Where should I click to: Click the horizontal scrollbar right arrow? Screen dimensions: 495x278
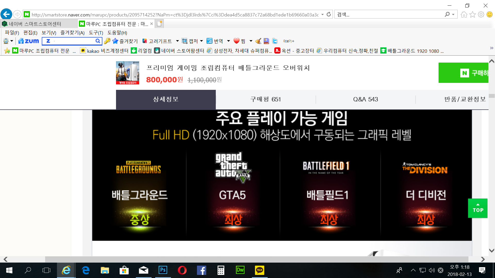coord(483,259)
